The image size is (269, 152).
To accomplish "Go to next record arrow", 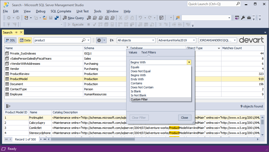I will (x=41, y=139).
